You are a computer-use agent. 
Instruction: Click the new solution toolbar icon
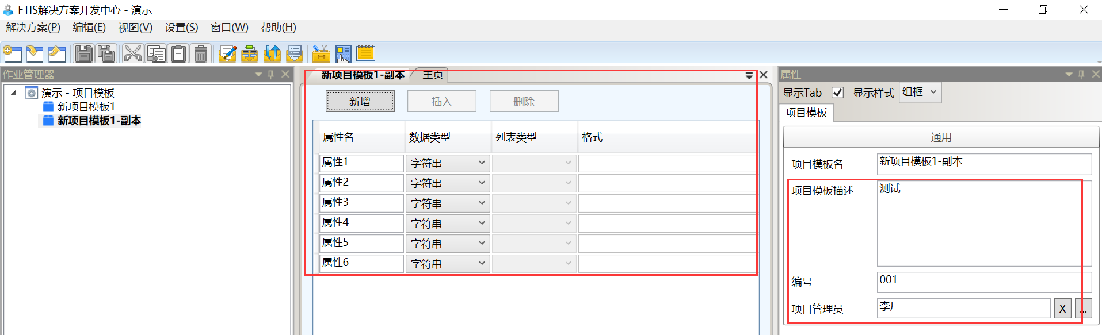click(13, 54)
